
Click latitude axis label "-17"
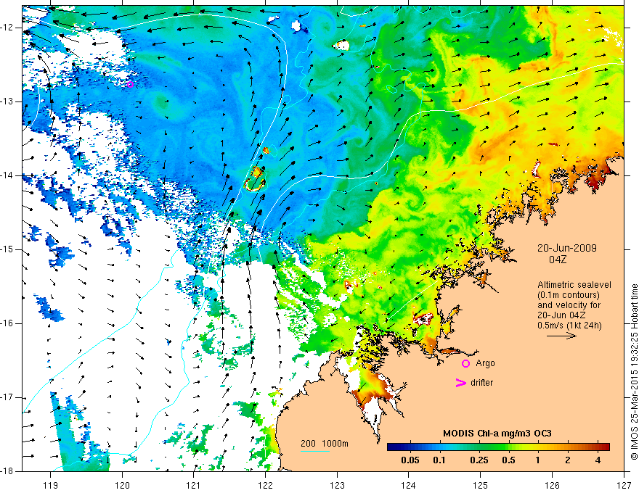9,397
